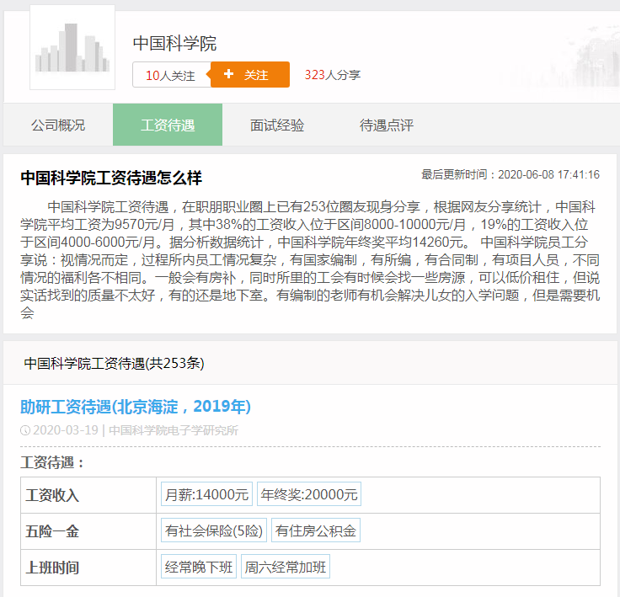Click the 中国科学院 company name heading

pyautogui.click(x=174, y=44)
